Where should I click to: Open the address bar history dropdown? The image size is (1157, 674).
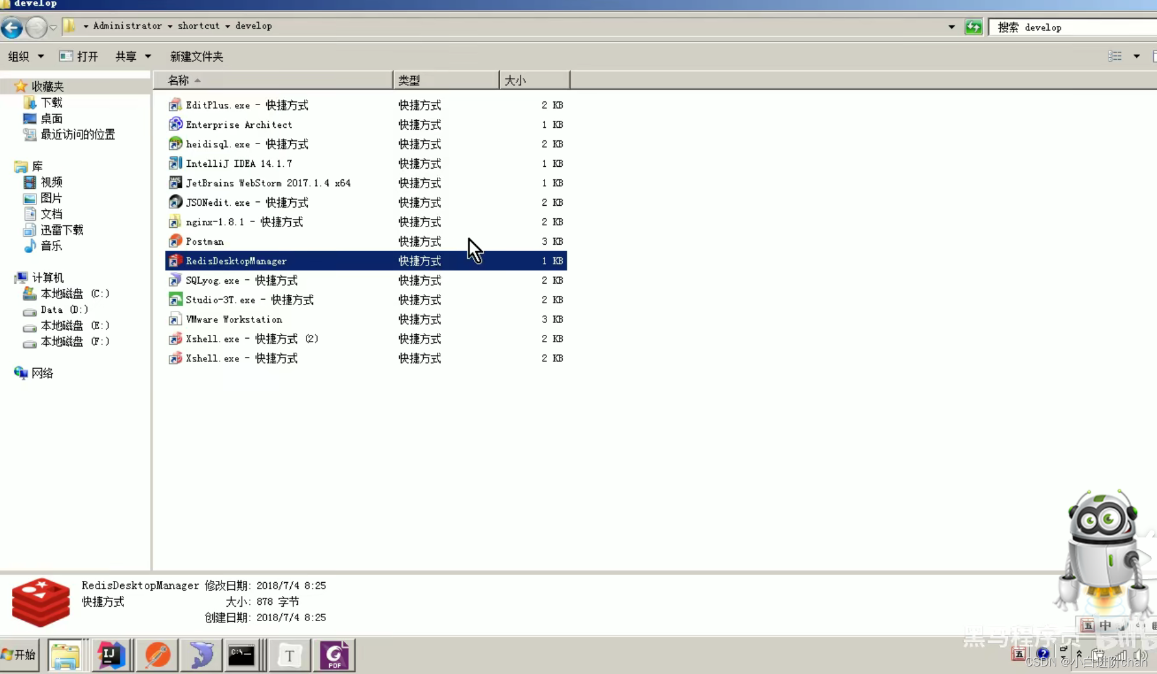tap(951, 27)
